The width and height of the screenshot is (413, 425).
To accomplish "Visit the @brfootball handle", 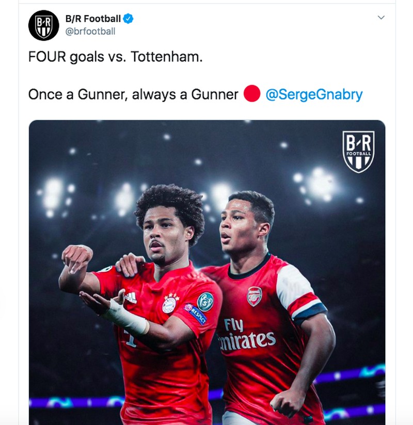I will (90, 31).
